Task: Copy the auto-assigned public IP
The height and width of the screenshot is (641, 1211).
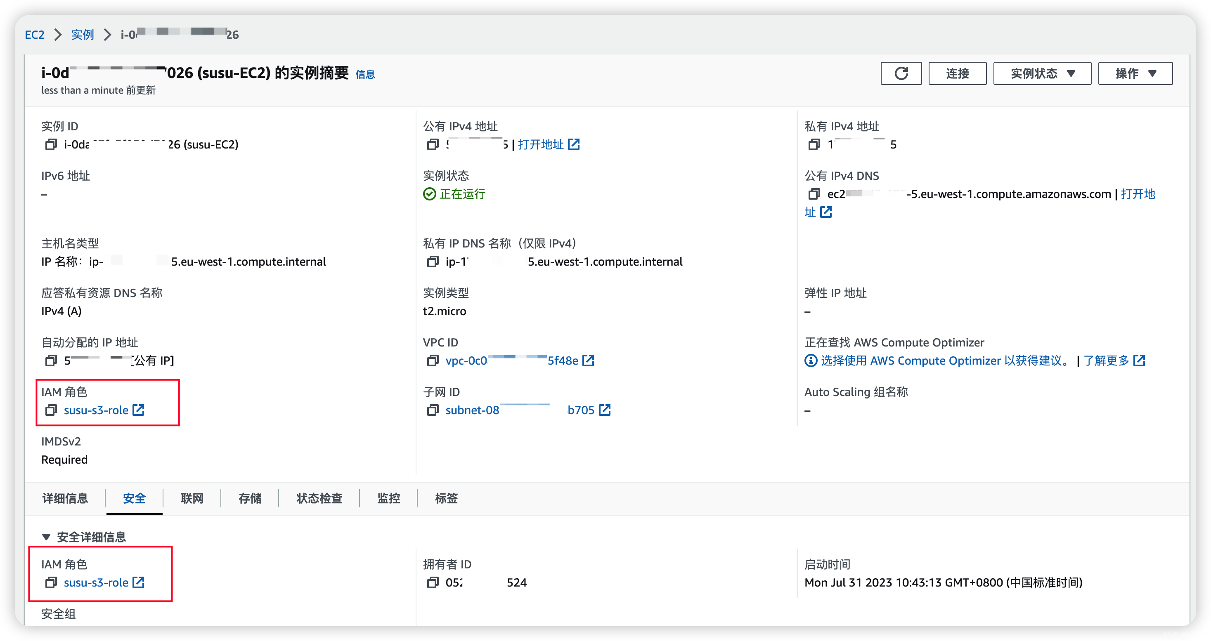Action: (51, 361)
